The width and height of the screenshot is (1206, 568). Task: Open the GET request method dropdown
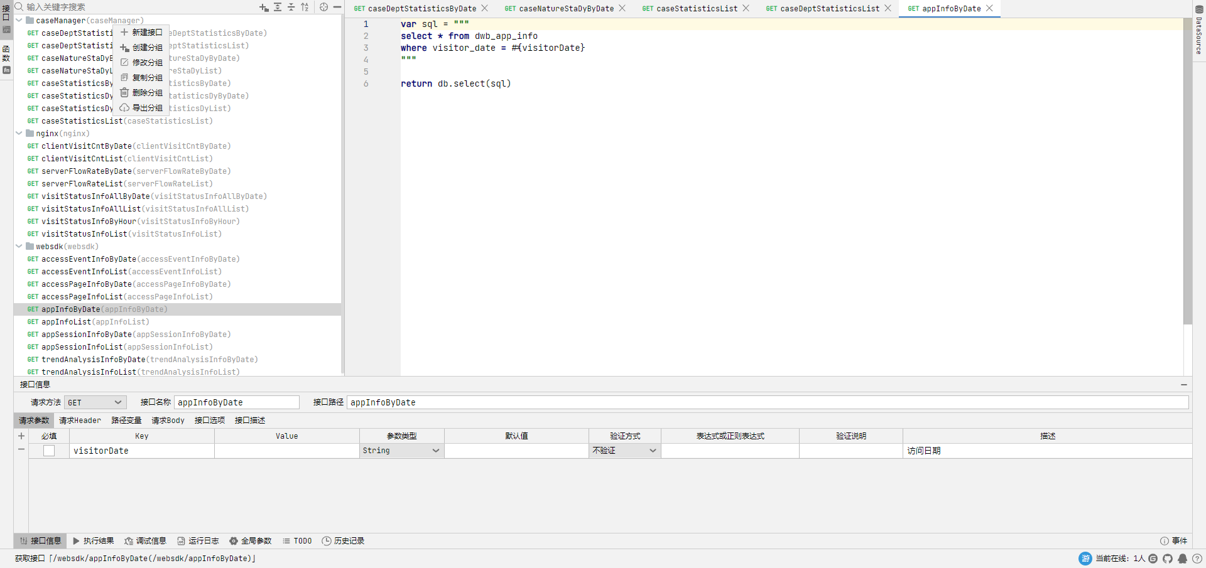click(95, 402)
